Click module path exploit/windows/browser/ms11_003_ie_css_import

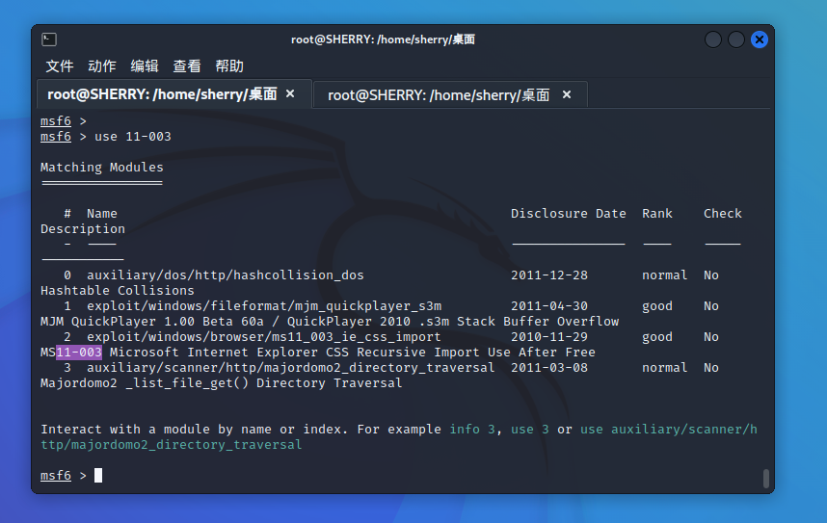click(264, 337)
